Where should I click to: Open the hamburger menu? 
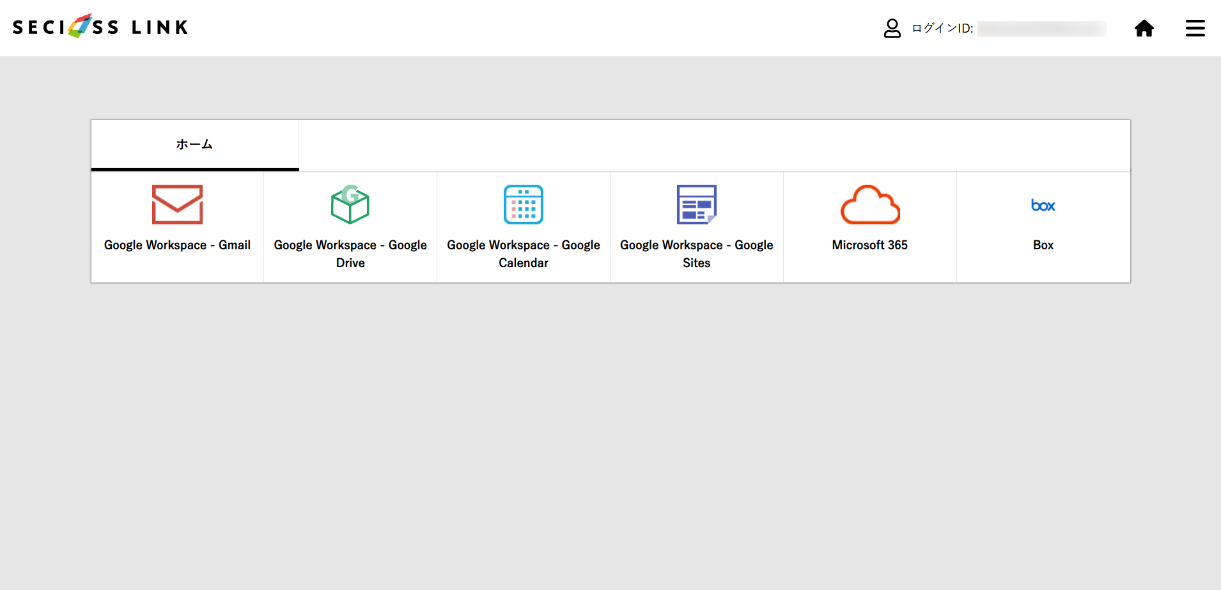click(1195, 28)
